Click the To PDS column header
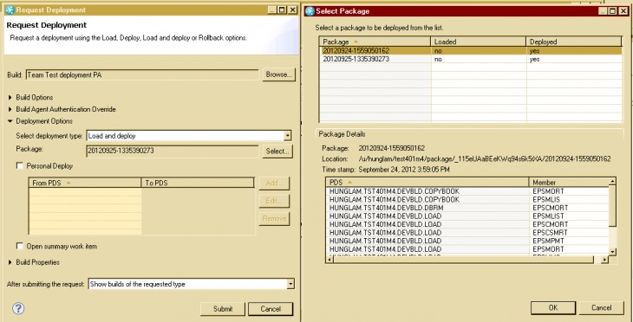This screenshot has width=633, height=322. [198, 183]
